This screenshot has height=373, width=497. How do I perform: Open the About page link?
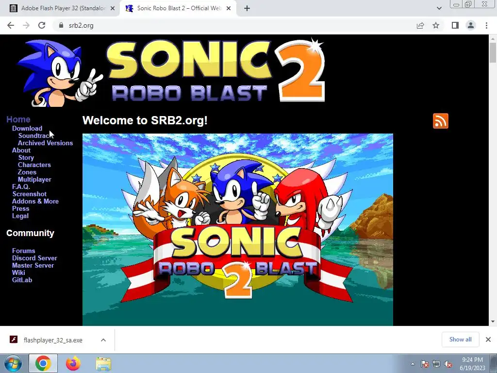(x=21, y=150)
